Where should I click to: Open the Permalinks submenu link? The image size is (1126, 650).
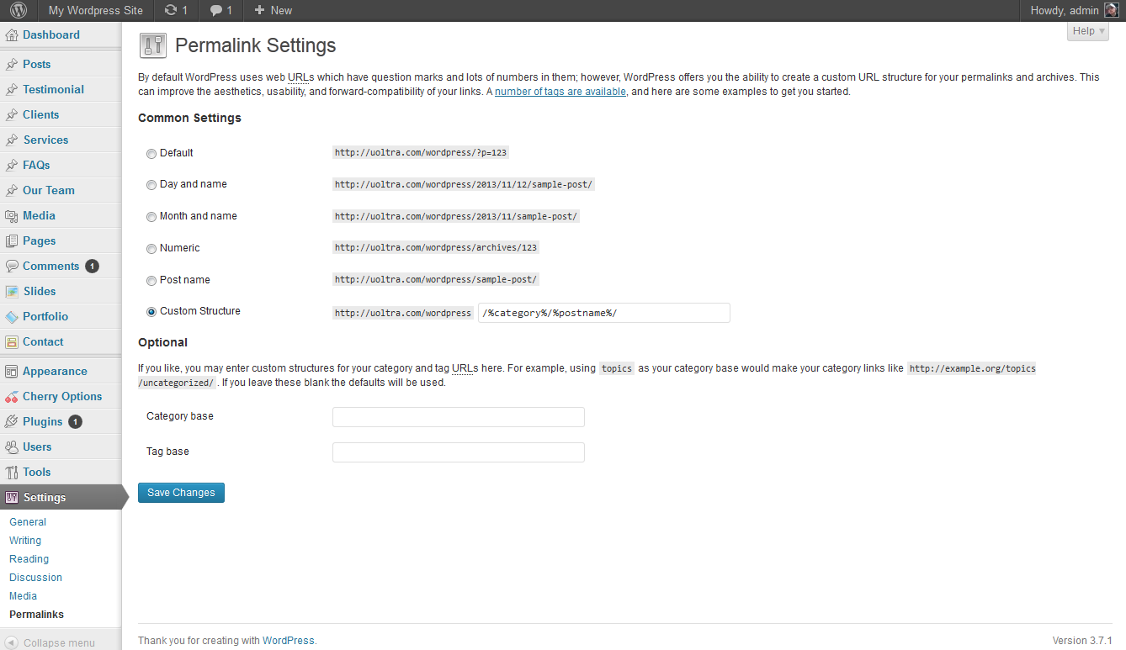click(36, 615)
